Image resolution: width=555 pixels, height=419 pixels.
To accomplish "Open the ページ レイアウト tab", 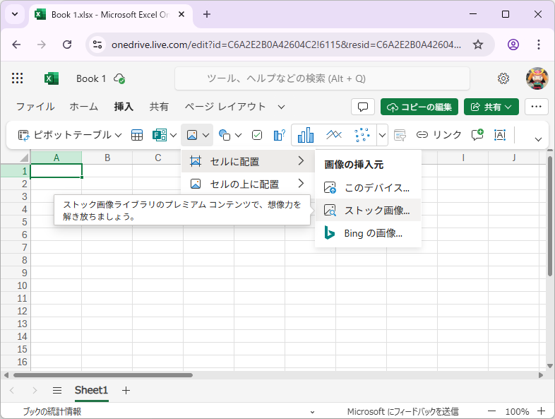I will coord(225,107).
